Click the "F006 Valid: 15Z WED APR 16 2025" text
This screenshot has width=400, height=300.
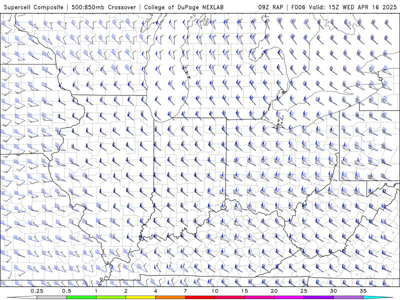(x=344, y=7)
